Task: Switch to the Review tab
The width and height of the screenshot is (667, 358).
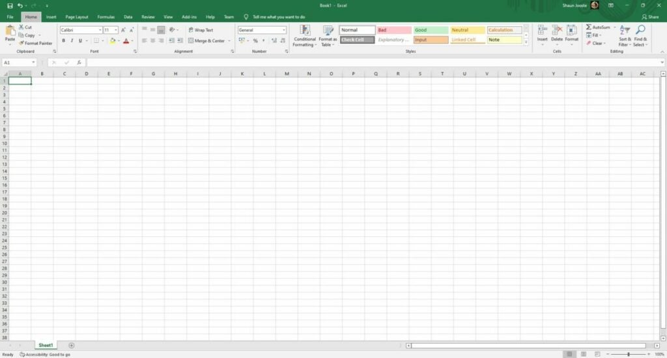Action: tap(148, 17)
